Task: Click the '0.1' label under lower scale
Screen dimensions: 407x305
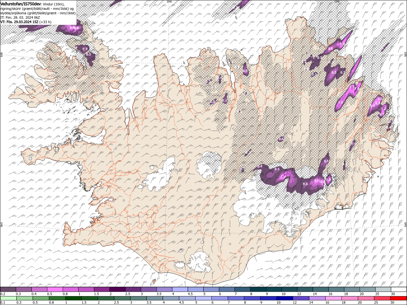Action: (3, 303)
